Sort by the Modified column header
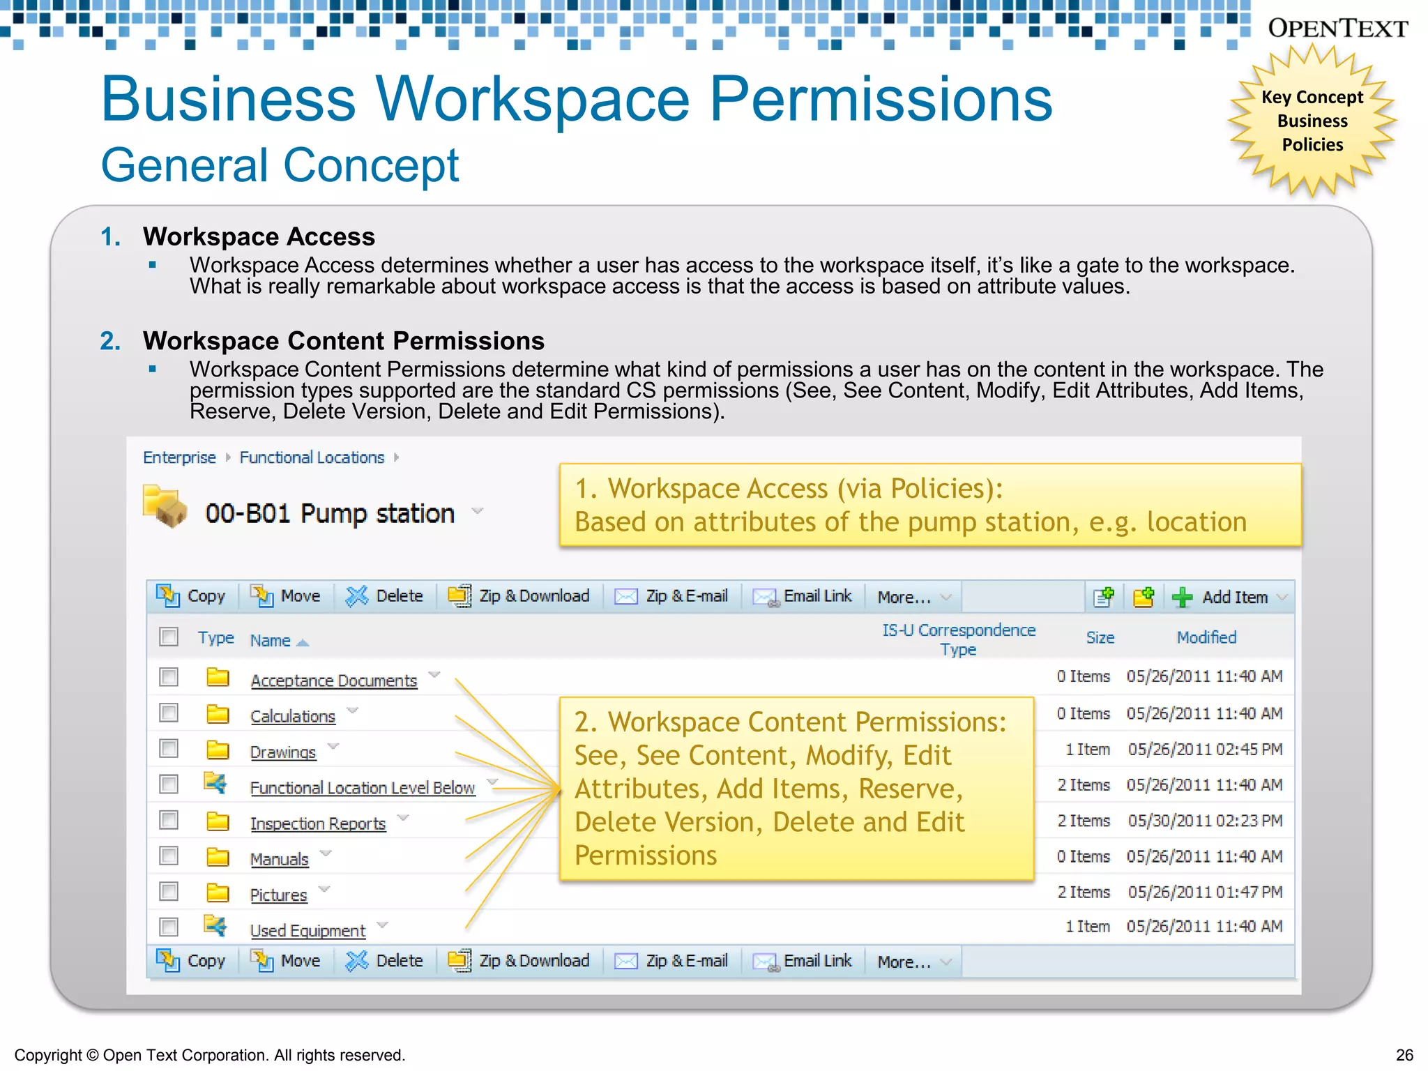The image size is (1428, 1071). pos(1206,637)
